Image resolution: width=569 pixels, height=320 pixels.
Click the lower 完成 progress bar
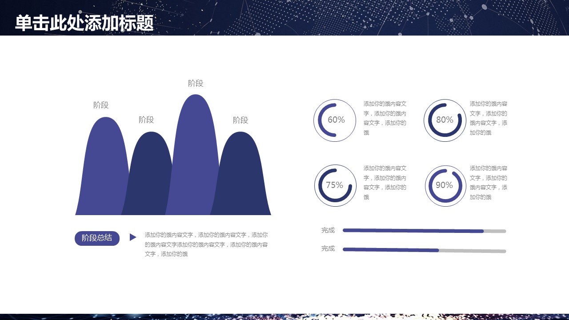424,250
